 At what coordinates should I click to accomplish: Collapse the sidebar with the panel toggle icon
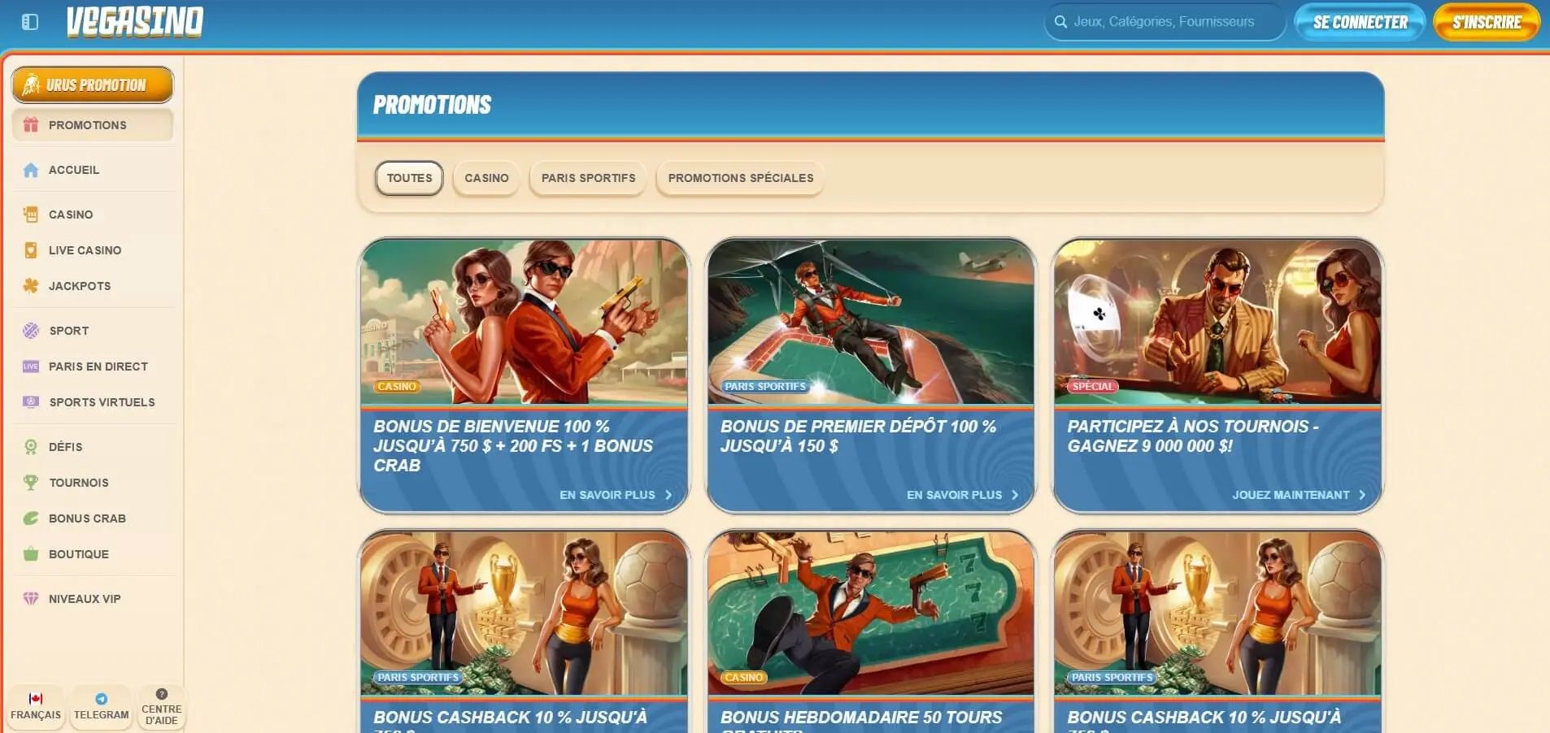(30, 22)
